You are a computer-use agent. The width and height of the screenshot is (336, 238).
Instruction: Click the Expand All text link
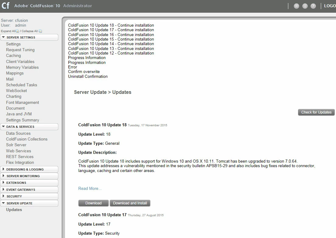[x=8, y=31]
